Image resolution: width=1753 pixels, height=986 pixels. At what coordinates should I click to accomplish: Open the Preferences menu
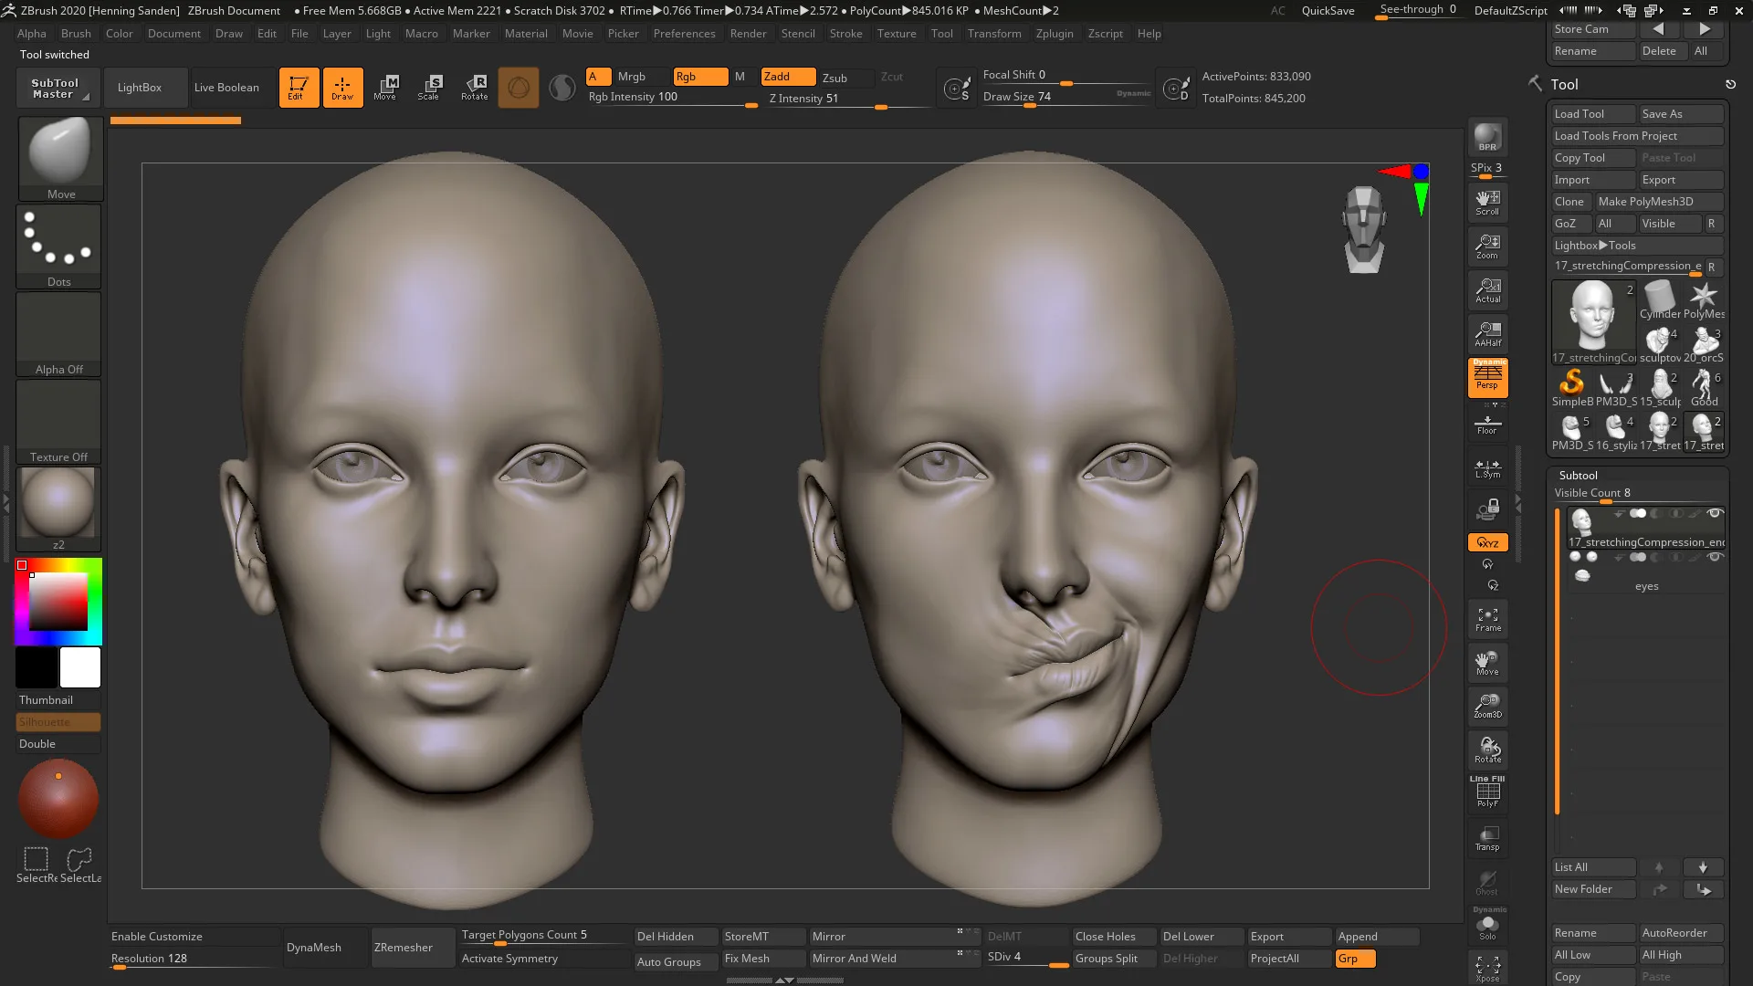[x=685, y=34]
